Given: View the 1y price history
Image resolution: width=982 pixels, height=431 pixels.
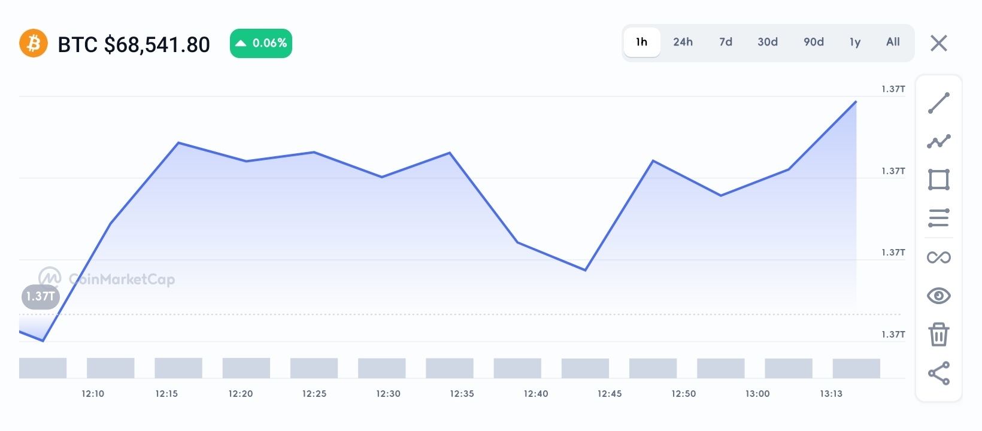Looking at the screenshot, I should click(x=855, y=42).
